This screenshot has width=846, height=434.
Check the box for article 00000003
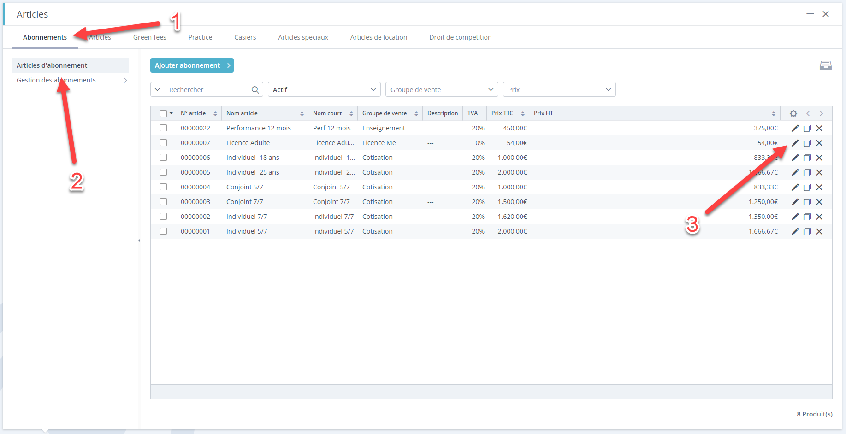pos(163,202)
